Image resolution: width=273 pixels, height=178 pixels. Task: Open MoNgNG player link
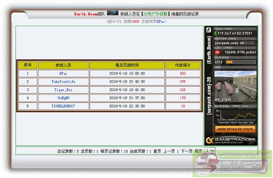coord(63,98)
